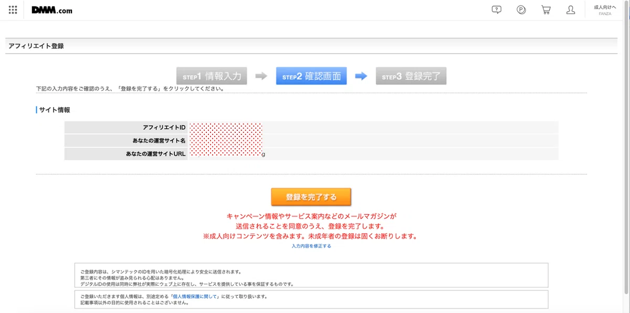Viewport: 630px width, 313px height.
Task: Open the user account icon
Action: 571,10
